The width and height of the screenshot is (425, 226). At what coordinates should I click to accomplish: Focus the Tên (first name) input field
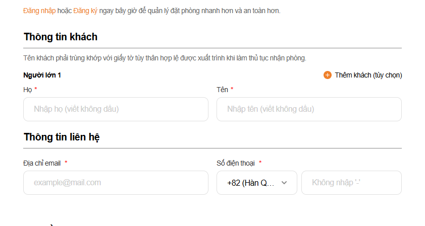click(x=309, y=109)
